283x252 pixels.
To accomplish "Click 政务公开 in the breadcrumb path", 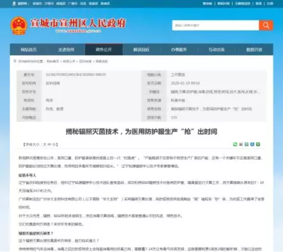I will point(69,61).
